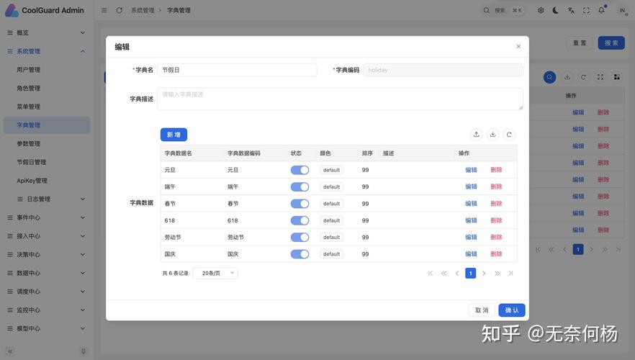Image resolution: width=635 pixels, height=360 pixels.
Task: Click 确认 to confirm the dialog
Action: pos(512,310)
